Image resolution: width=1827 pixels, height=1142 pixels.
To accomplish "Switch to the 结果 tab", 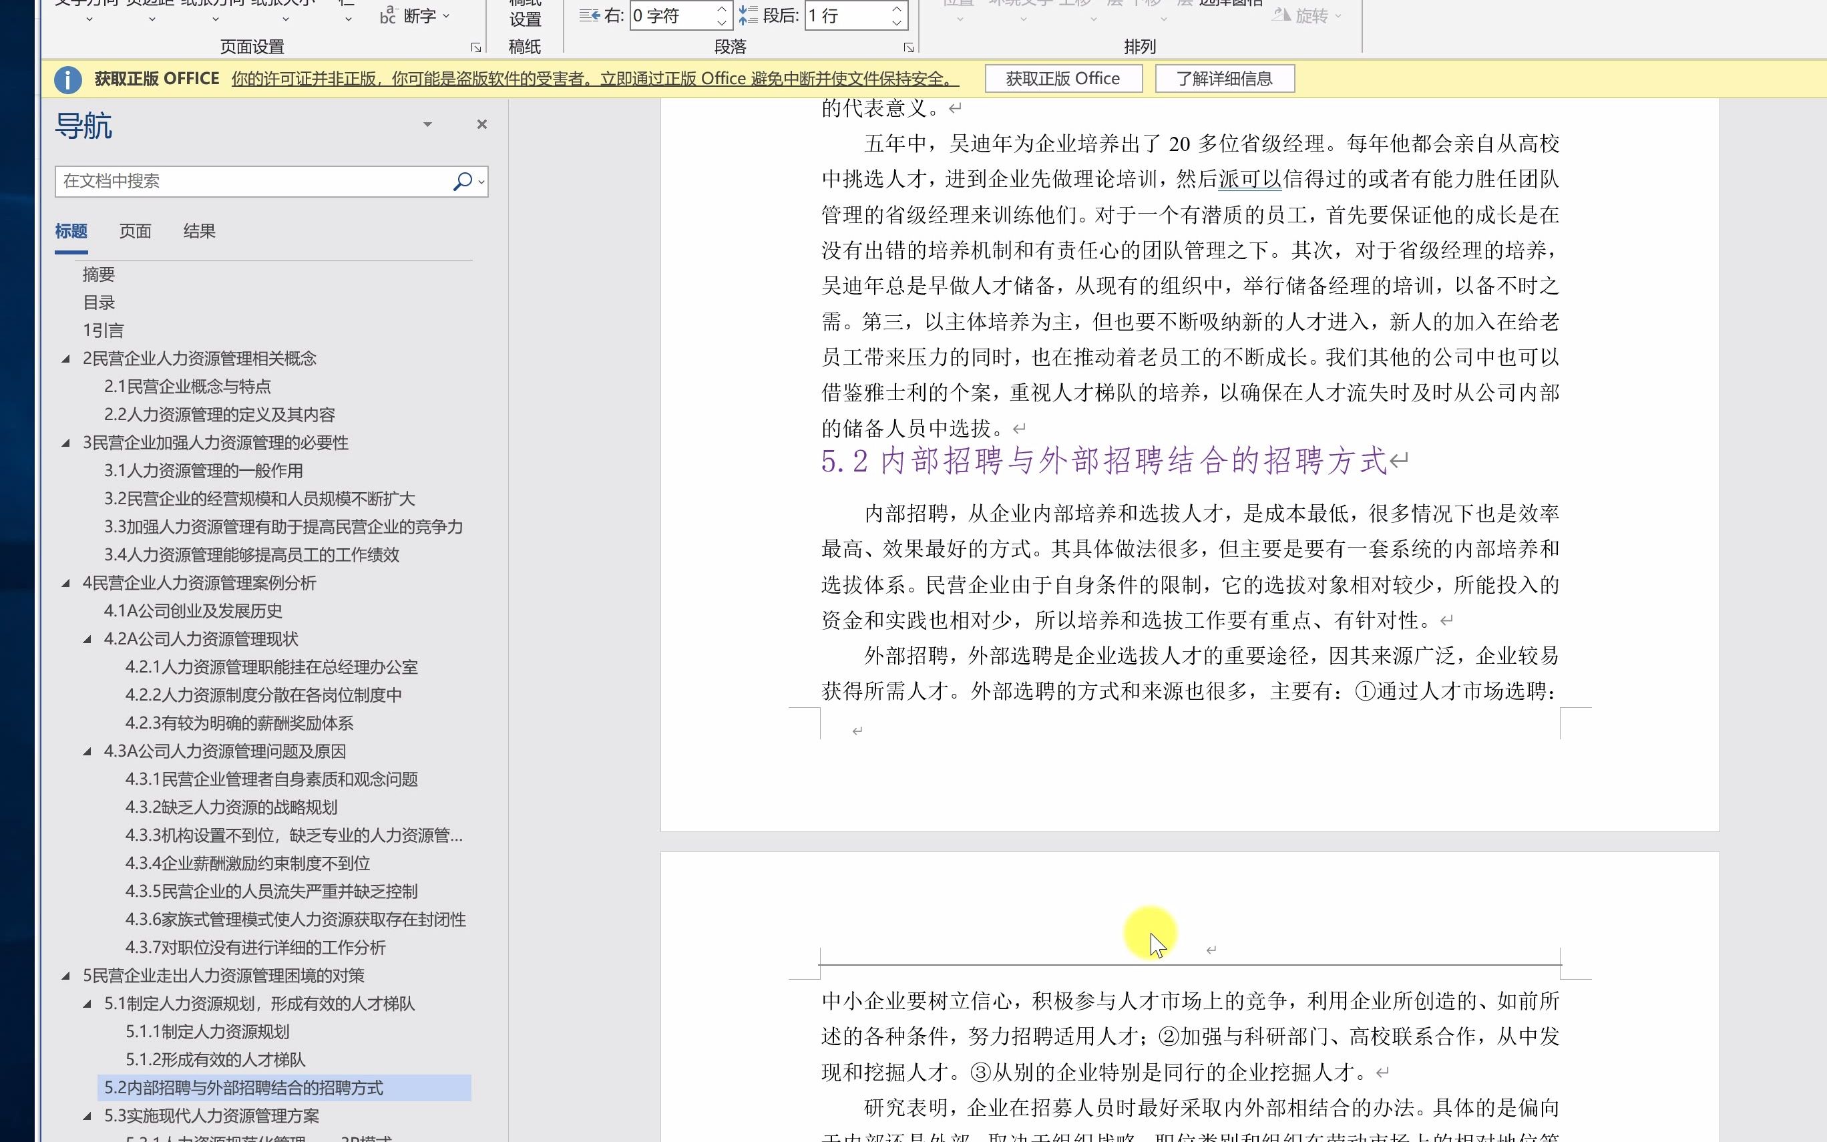I will click(199, 231).
